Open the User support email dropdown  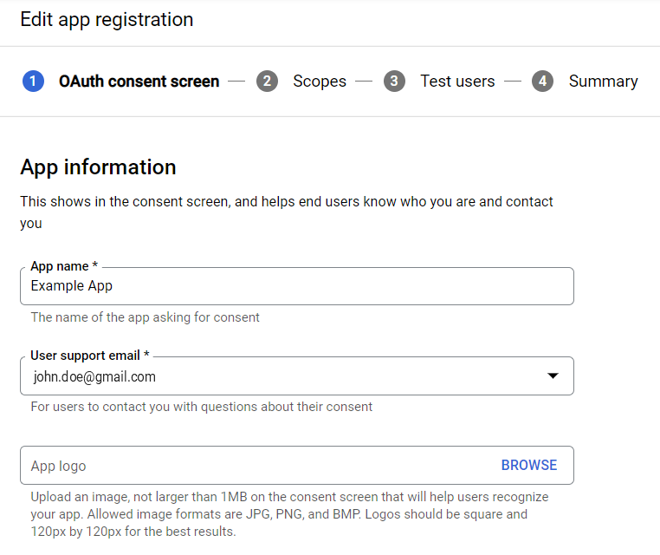(297, 375)
